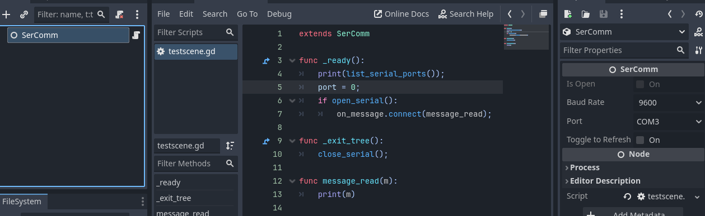
Task: Click the attach script icon in scene toolbar
Action: (120, 15)
